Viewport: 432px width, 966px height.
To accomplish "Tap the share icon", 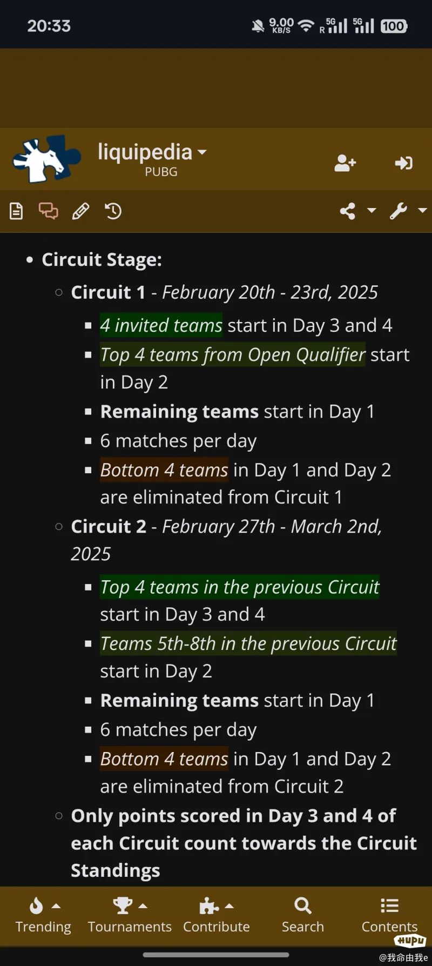I will click(348, 211).
